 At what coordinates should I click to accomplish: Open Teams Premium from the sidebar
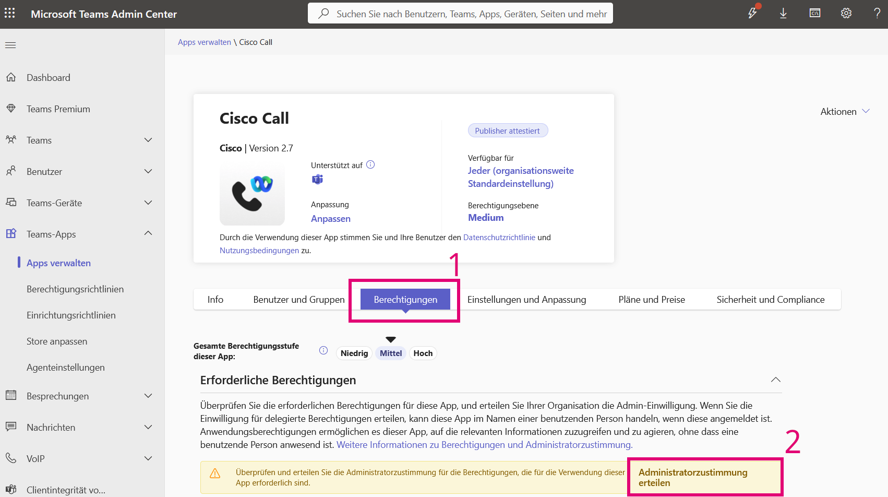(57, 109)
